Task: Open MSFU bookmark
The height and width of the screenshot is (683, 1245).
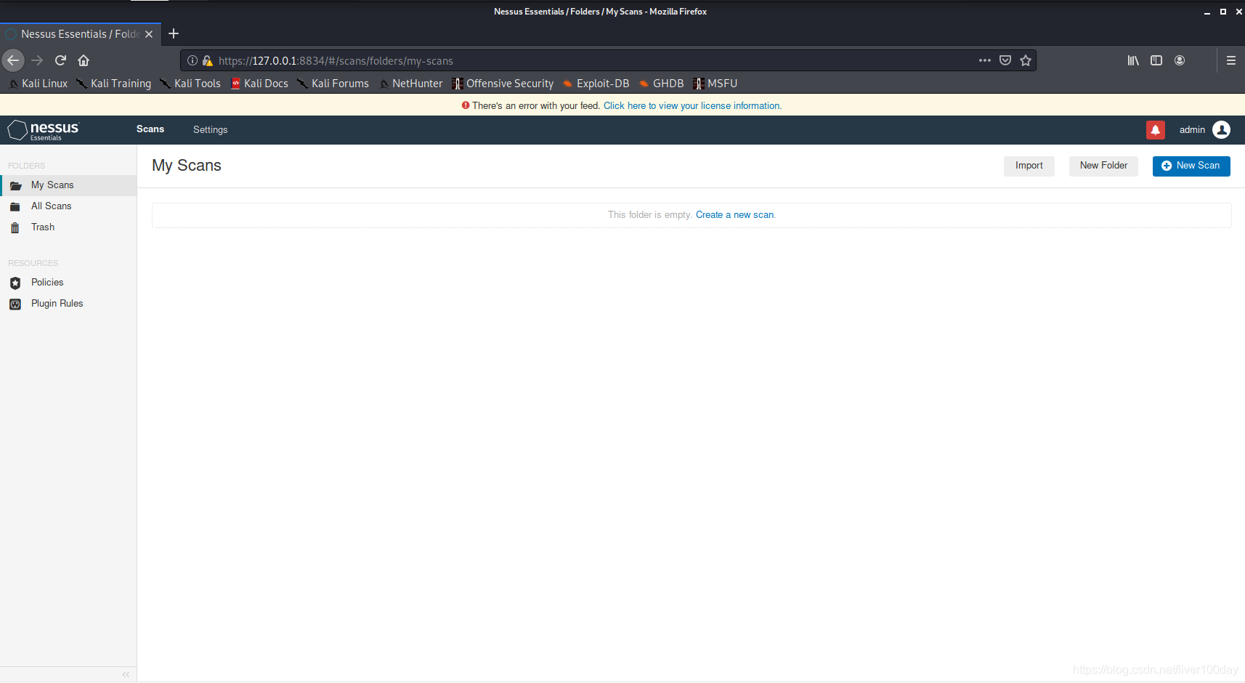Action: (x=715, y=84)
